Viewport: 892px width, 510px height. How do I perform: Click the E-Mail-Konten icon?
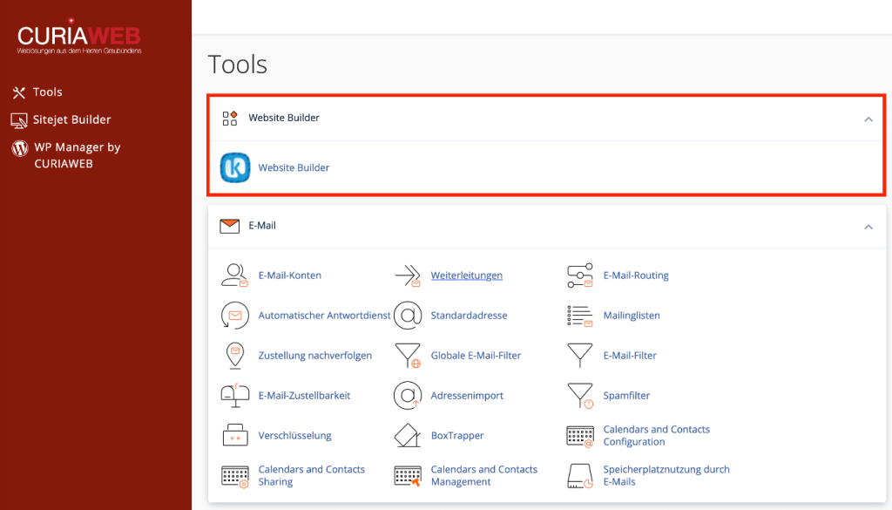(x=234, y=275)
